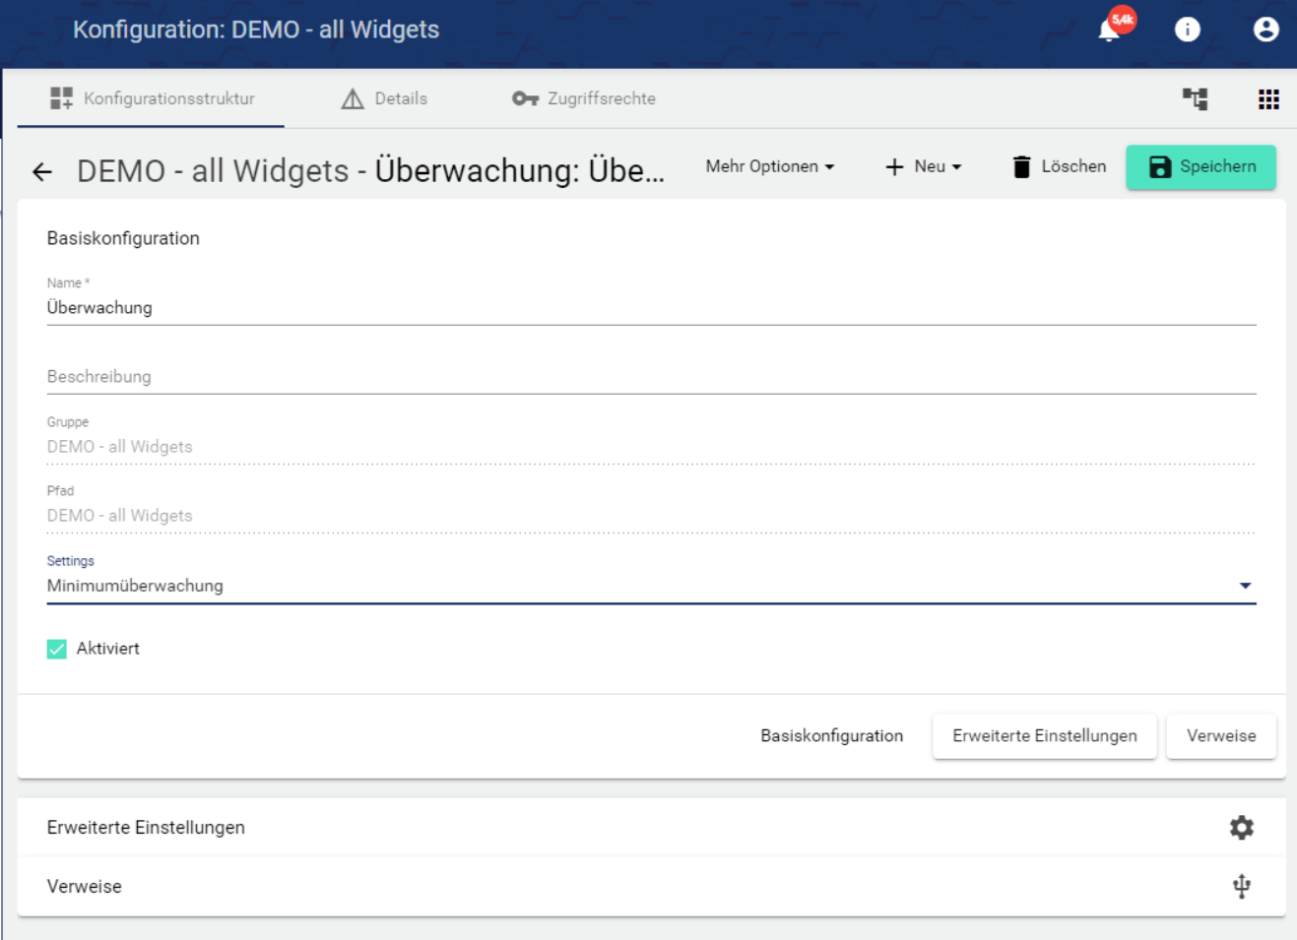Click the tree structure view icon
This screenshot has width=1297, height=940.
click(x=1195, y=98)
